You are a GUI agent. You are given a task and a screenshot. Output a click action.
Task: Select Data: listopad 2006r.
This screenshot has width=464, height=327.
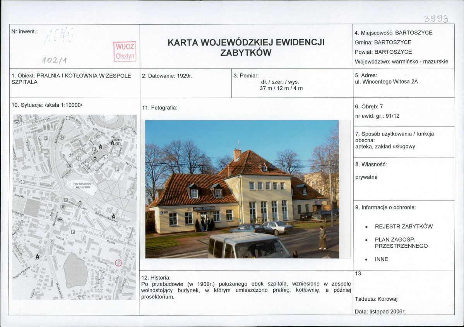380,312
